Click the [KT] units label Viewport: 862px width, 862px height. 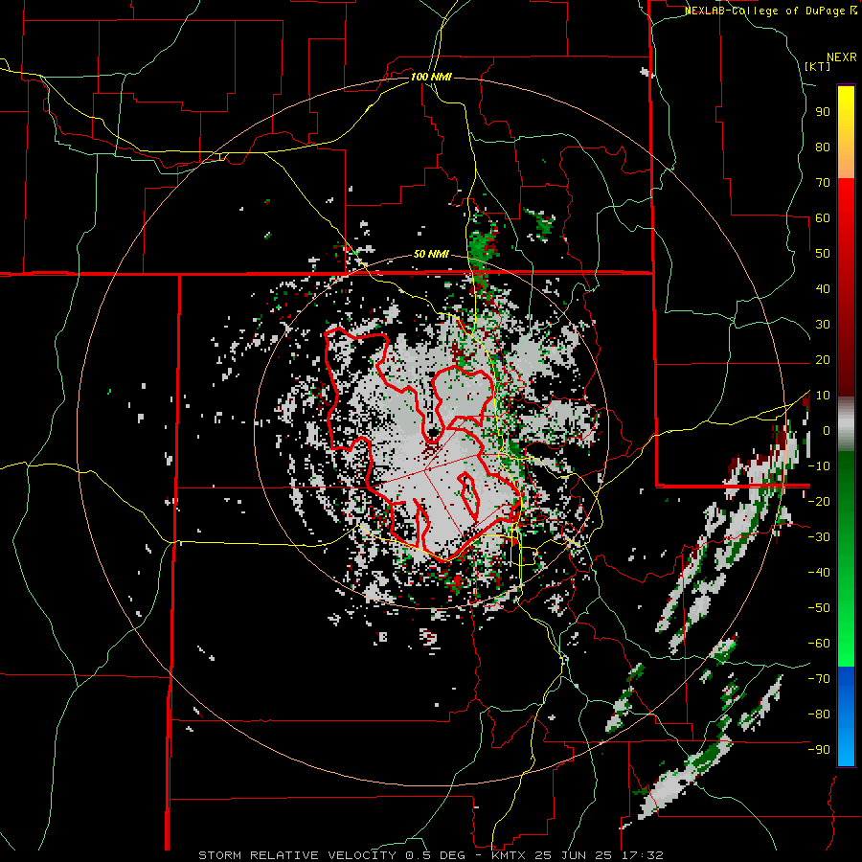pyautogui.click(x=818, y=66)
